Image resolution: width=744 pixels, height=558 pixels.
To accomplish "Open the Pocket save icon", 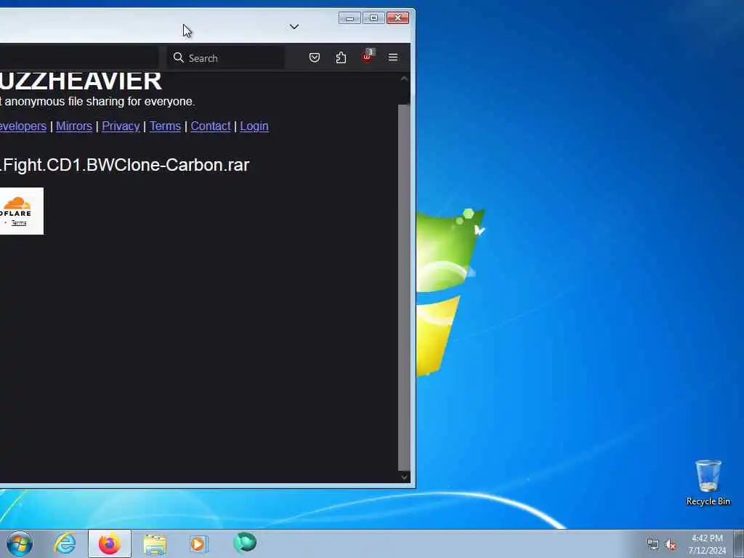I will (314, 57).
